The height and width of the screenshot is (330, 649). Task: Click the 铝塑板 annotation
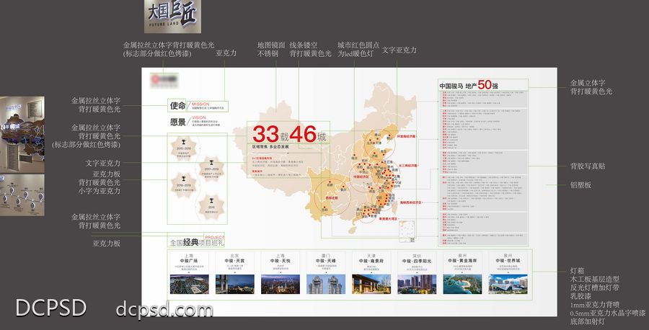[580, 185]
